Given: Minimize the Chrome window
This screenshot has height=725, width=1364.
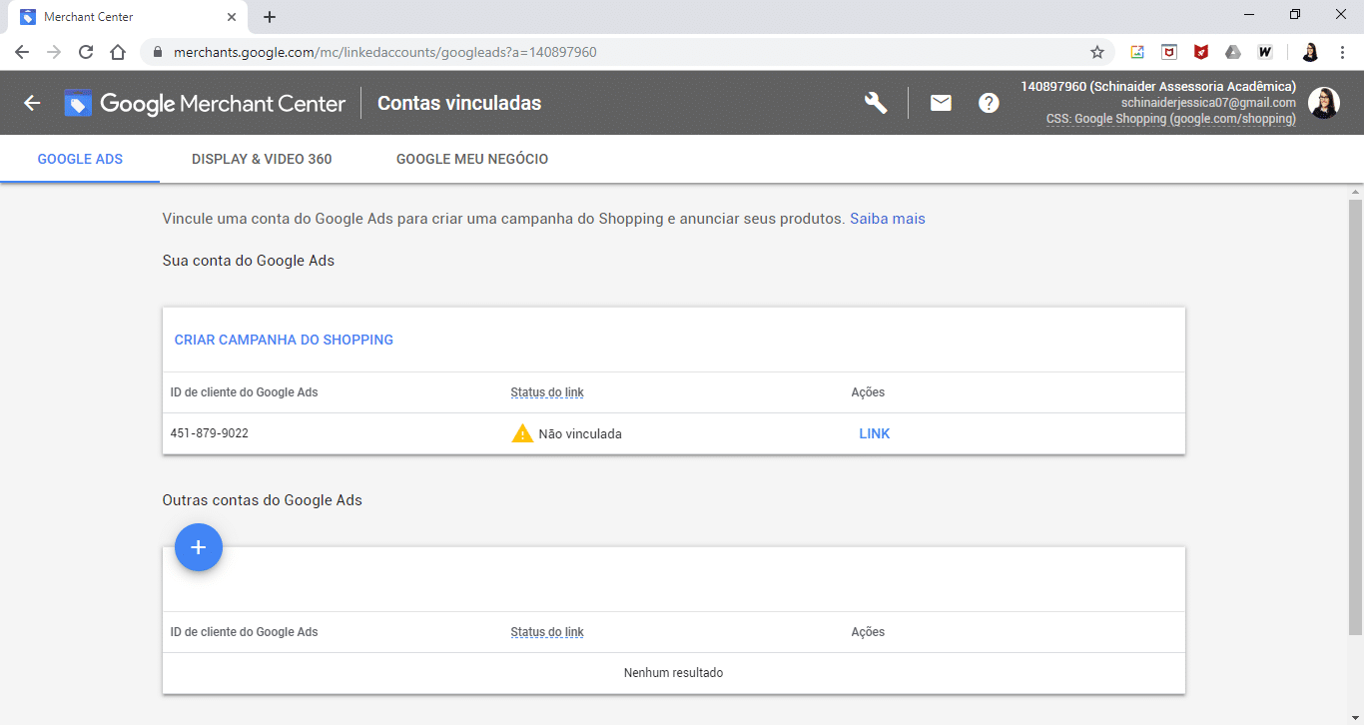Looking at the screenshot, I should 1249,15.
